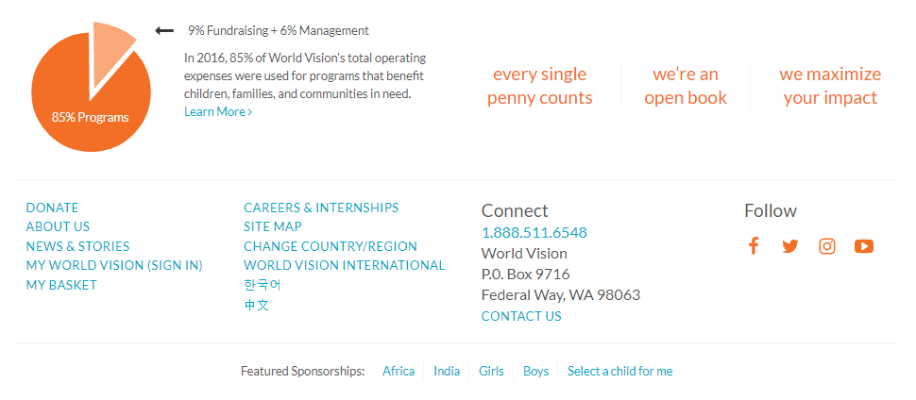Sign in via My World Vision link
Screen dimensions: 916x400
tap(114, 266)
